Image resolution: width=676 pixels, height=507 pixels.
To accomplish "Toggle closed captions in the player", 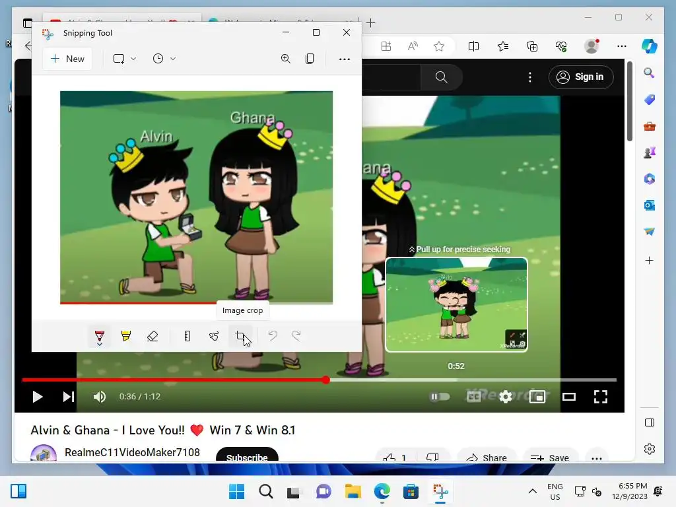I will coord(473,397).
